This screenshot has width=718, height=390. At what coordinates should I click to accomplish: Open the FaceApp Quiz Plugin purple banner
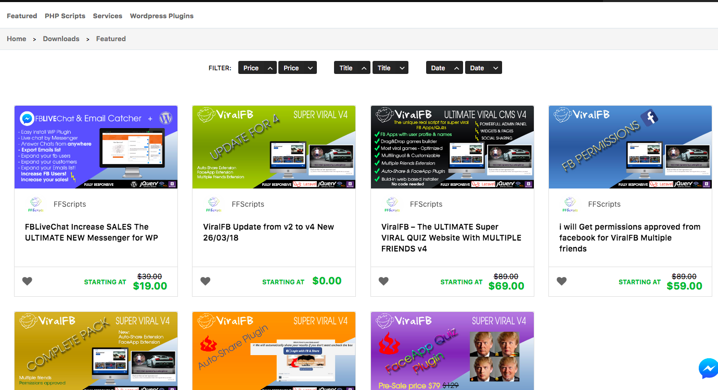click(452, 351)
